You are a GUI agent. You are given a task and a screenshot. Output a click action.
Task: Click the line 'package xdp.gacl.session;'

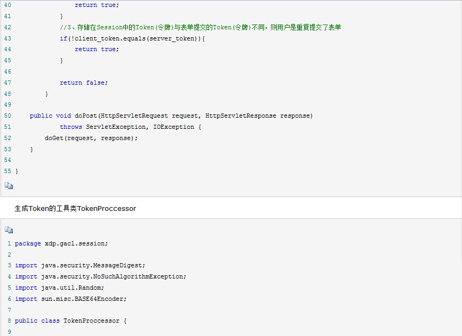61,243
